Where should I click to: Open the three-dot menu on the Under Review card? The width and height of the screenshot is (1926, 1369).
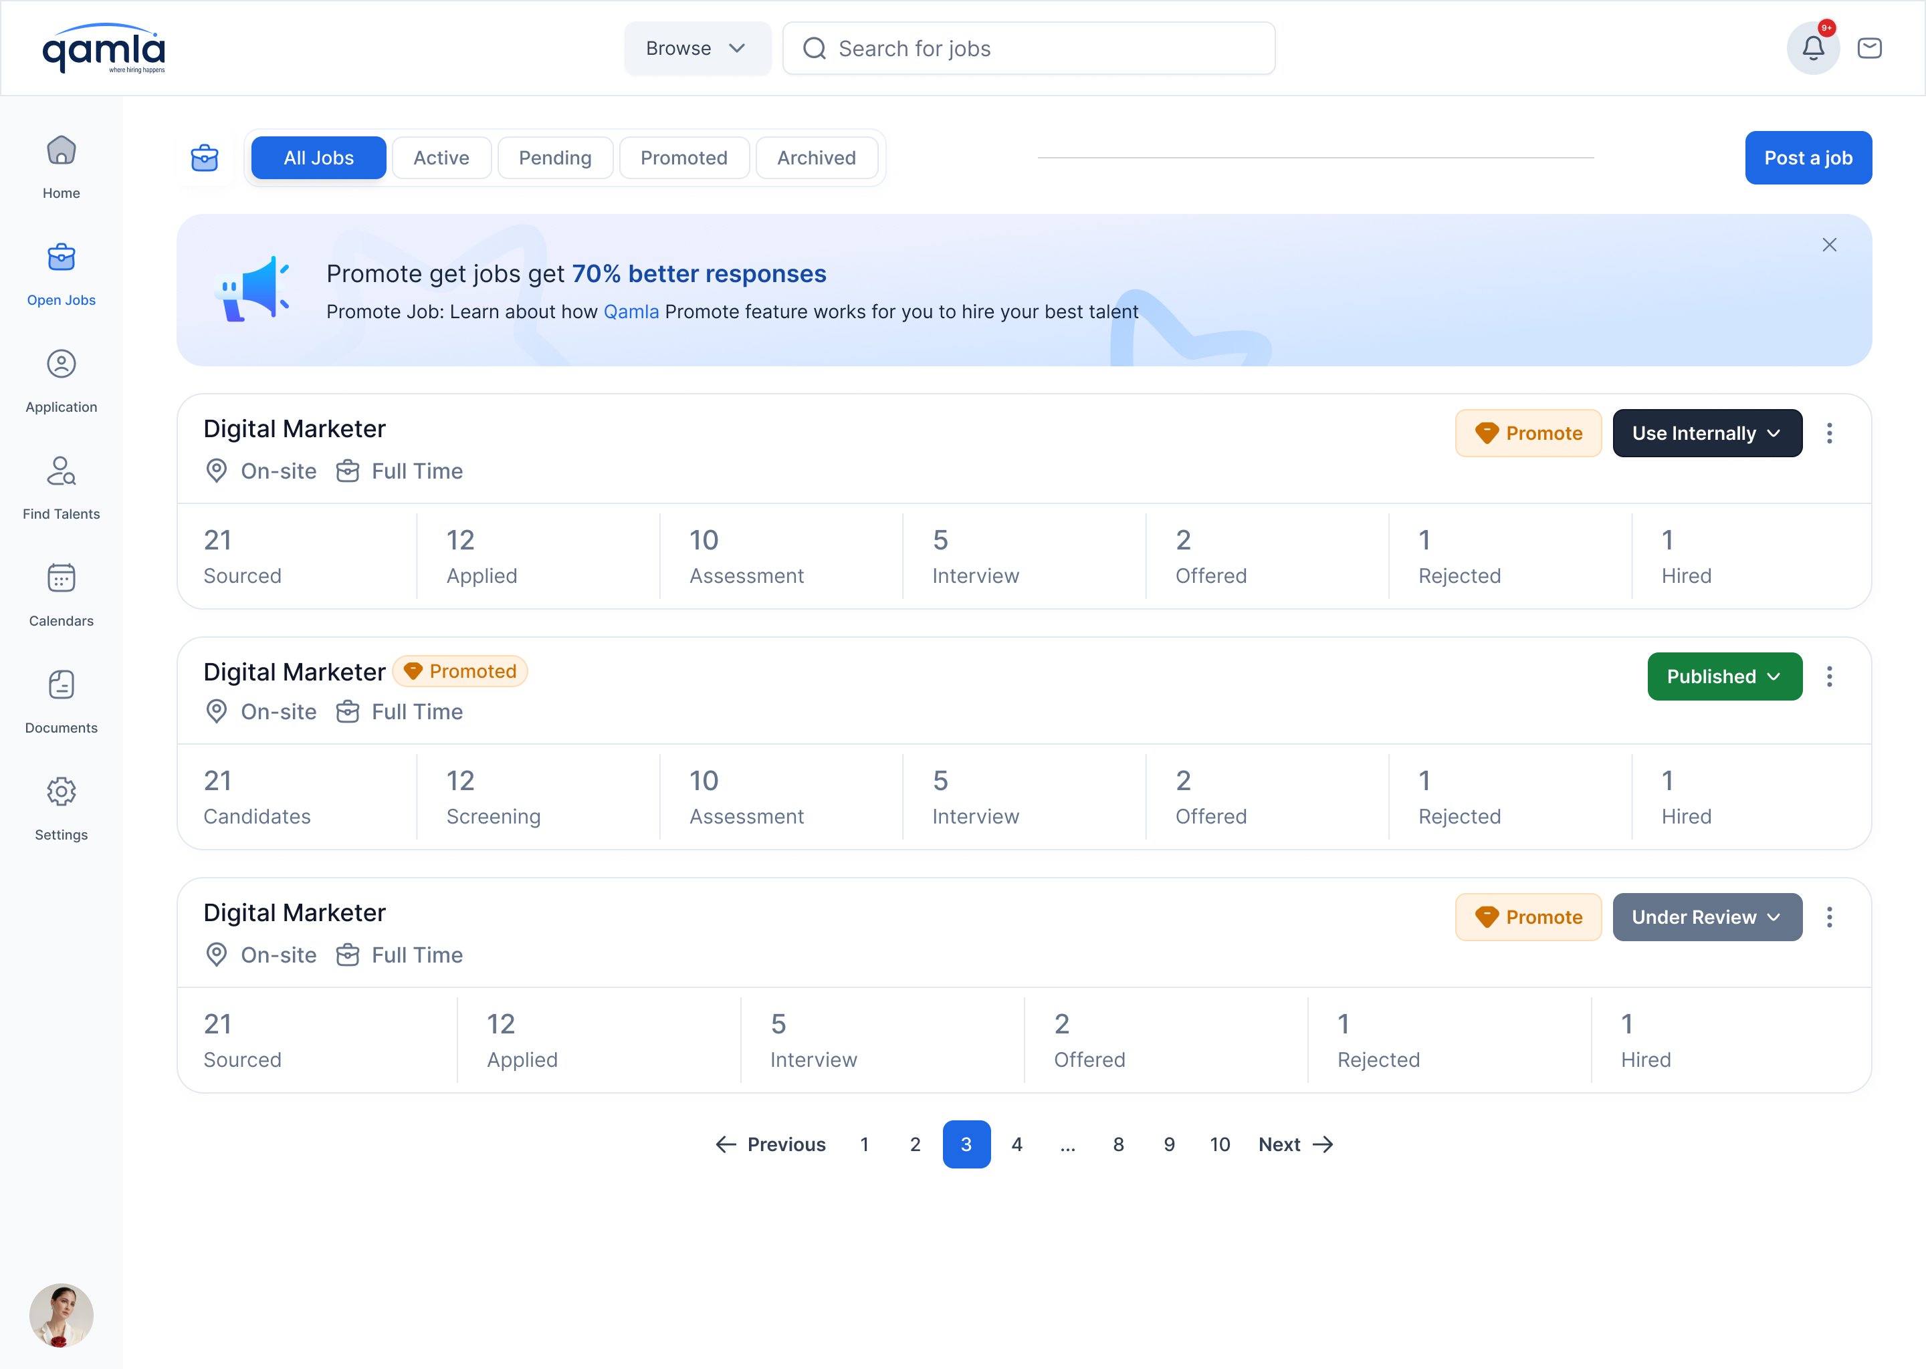tap(1830, 916)
